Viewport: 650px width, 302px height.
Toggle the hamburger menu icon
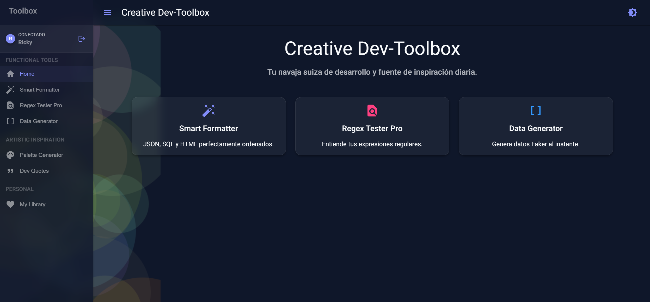[x=107, y=12]
